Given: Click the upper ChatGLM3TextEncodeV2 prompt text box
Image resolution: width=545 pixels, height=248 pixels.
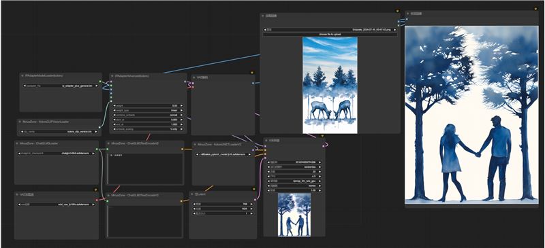Looking at the screenshot, I should [x=146, y=169].
